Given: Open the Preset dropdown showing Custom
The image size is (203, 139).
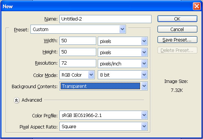Looking at the screenshot, I should [x=78, y=30].
